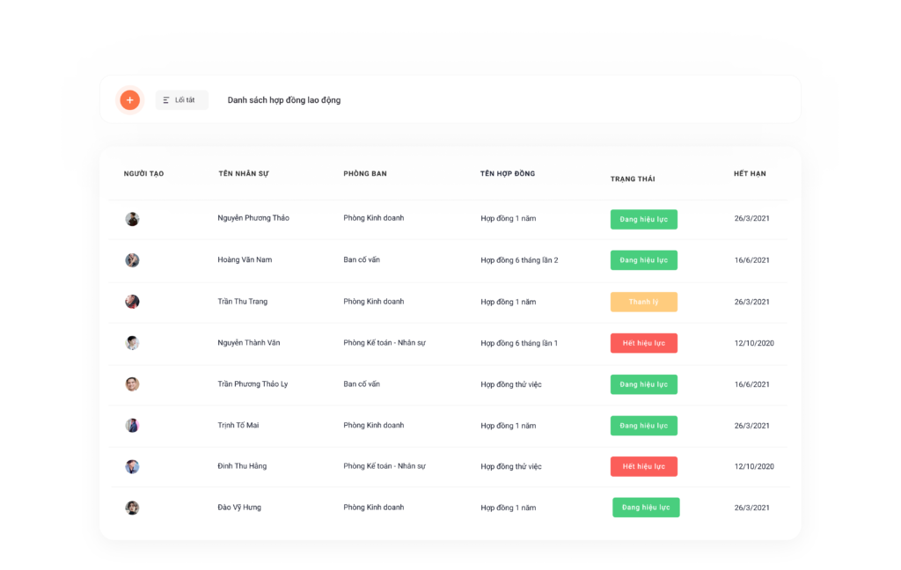Viewport: 901px width, 570px height.
Task: Open employee name Đinh Thu Hằng
Action: click(x=242, y=466)
